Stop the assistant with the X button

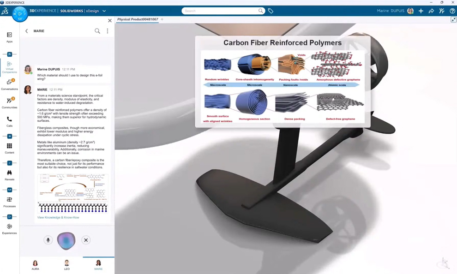(86, 240)
